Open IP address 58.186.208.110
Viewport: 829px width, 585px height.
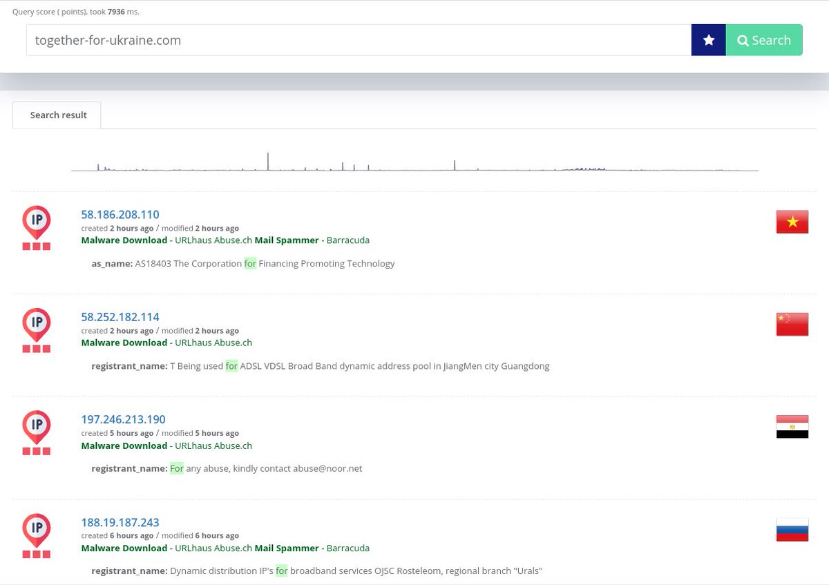(120, 214)
